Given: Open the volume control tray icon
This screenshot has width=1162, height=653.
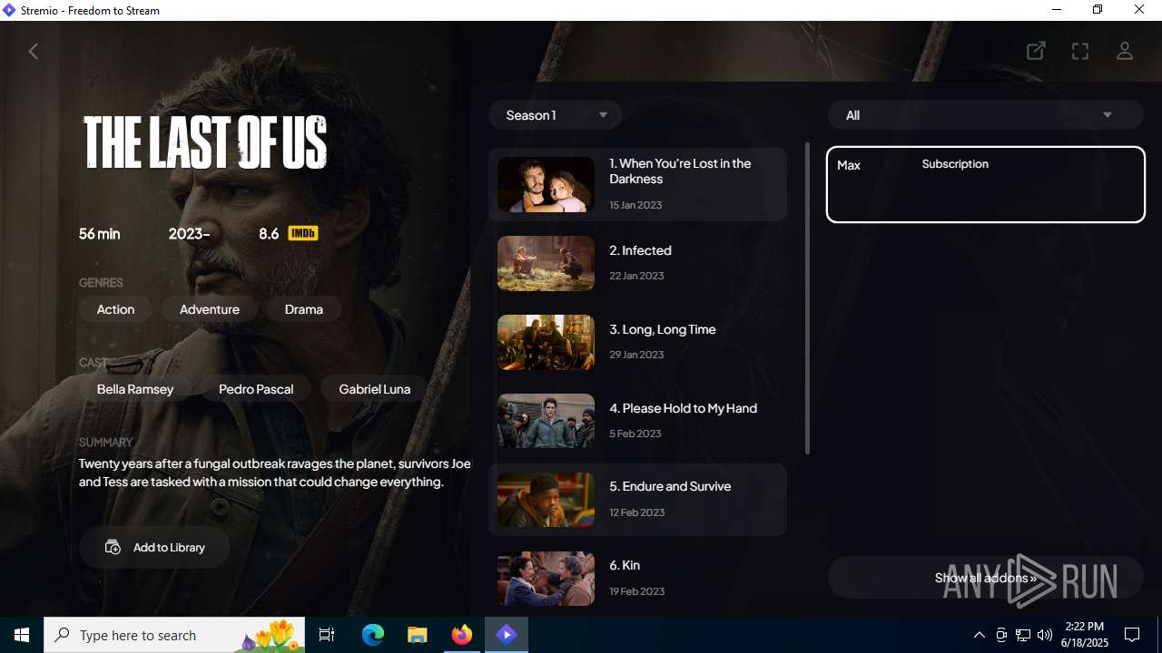Looking at the screenshot, I should pyautogui.click(x=1045, y=635).
